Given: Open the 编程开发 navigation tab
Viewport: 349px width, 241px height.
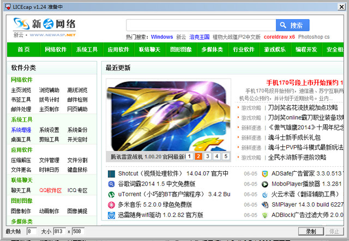Looking at the screenshot, I should 306,50.
